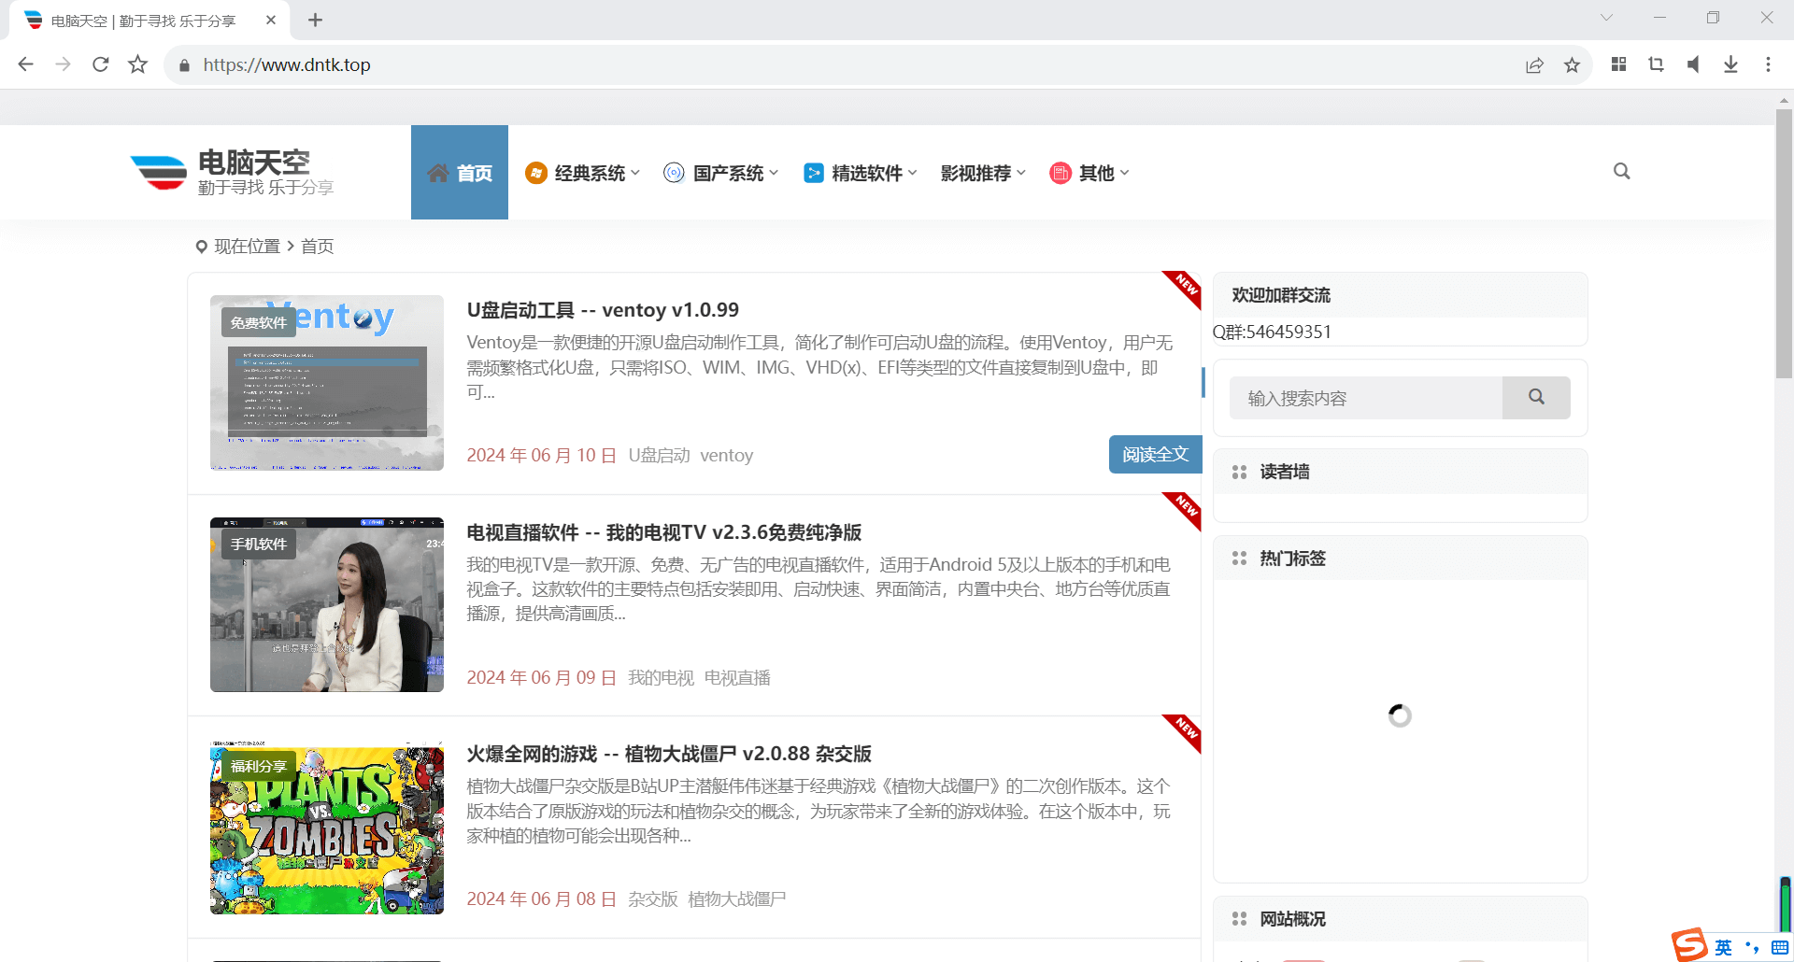The image size is (1794, 962).
Task: Open the ventoy tag
Action: pos(727,456)
